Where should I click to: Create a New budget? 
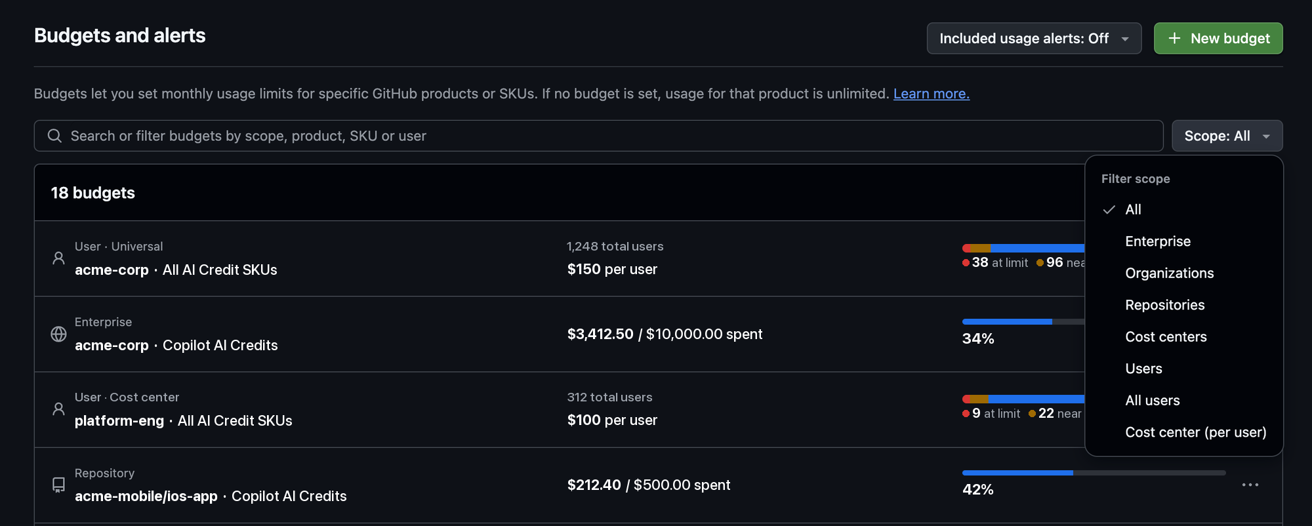(1218, 39)
